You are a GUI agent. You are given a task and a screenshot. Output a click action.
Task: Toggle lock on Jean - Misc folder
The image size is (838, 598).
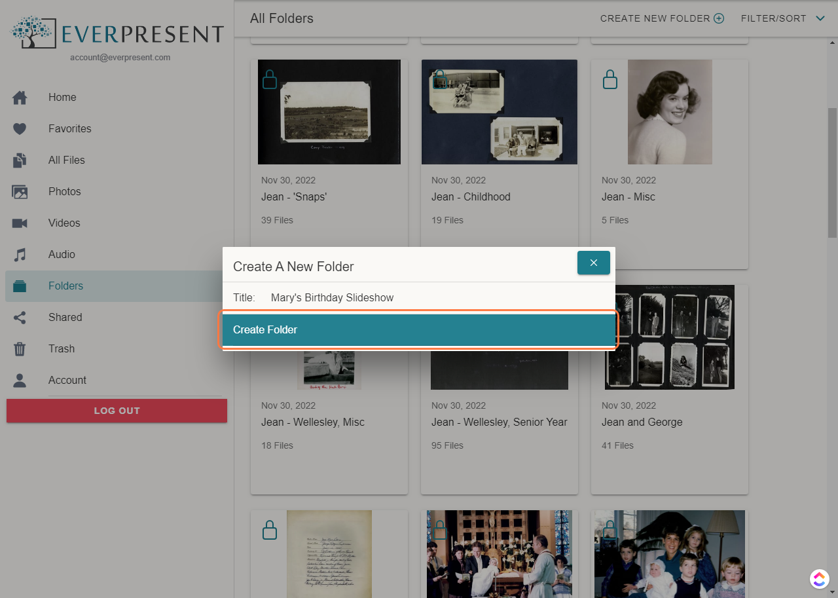(x=610, y=79)
